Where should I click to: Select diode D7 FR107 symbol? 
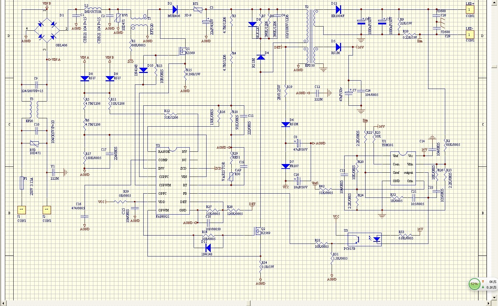[x=286, y=166]
